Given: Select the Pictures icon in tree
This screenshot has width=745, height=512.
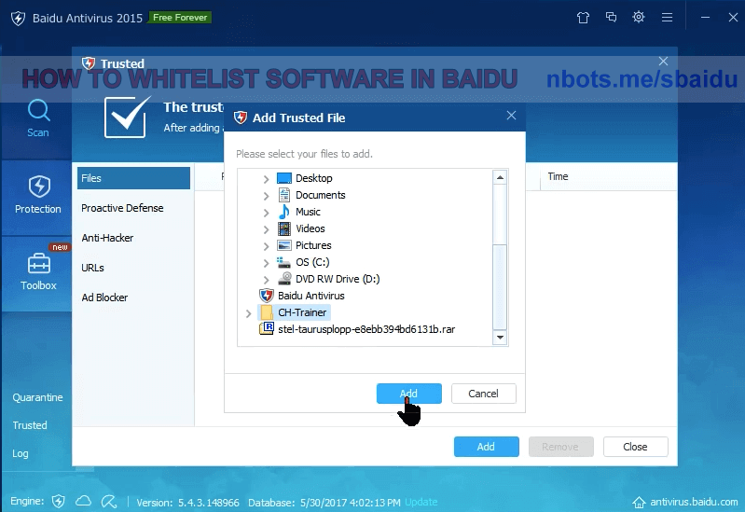Looking at the screenshot, I should [x=283, y=245].
